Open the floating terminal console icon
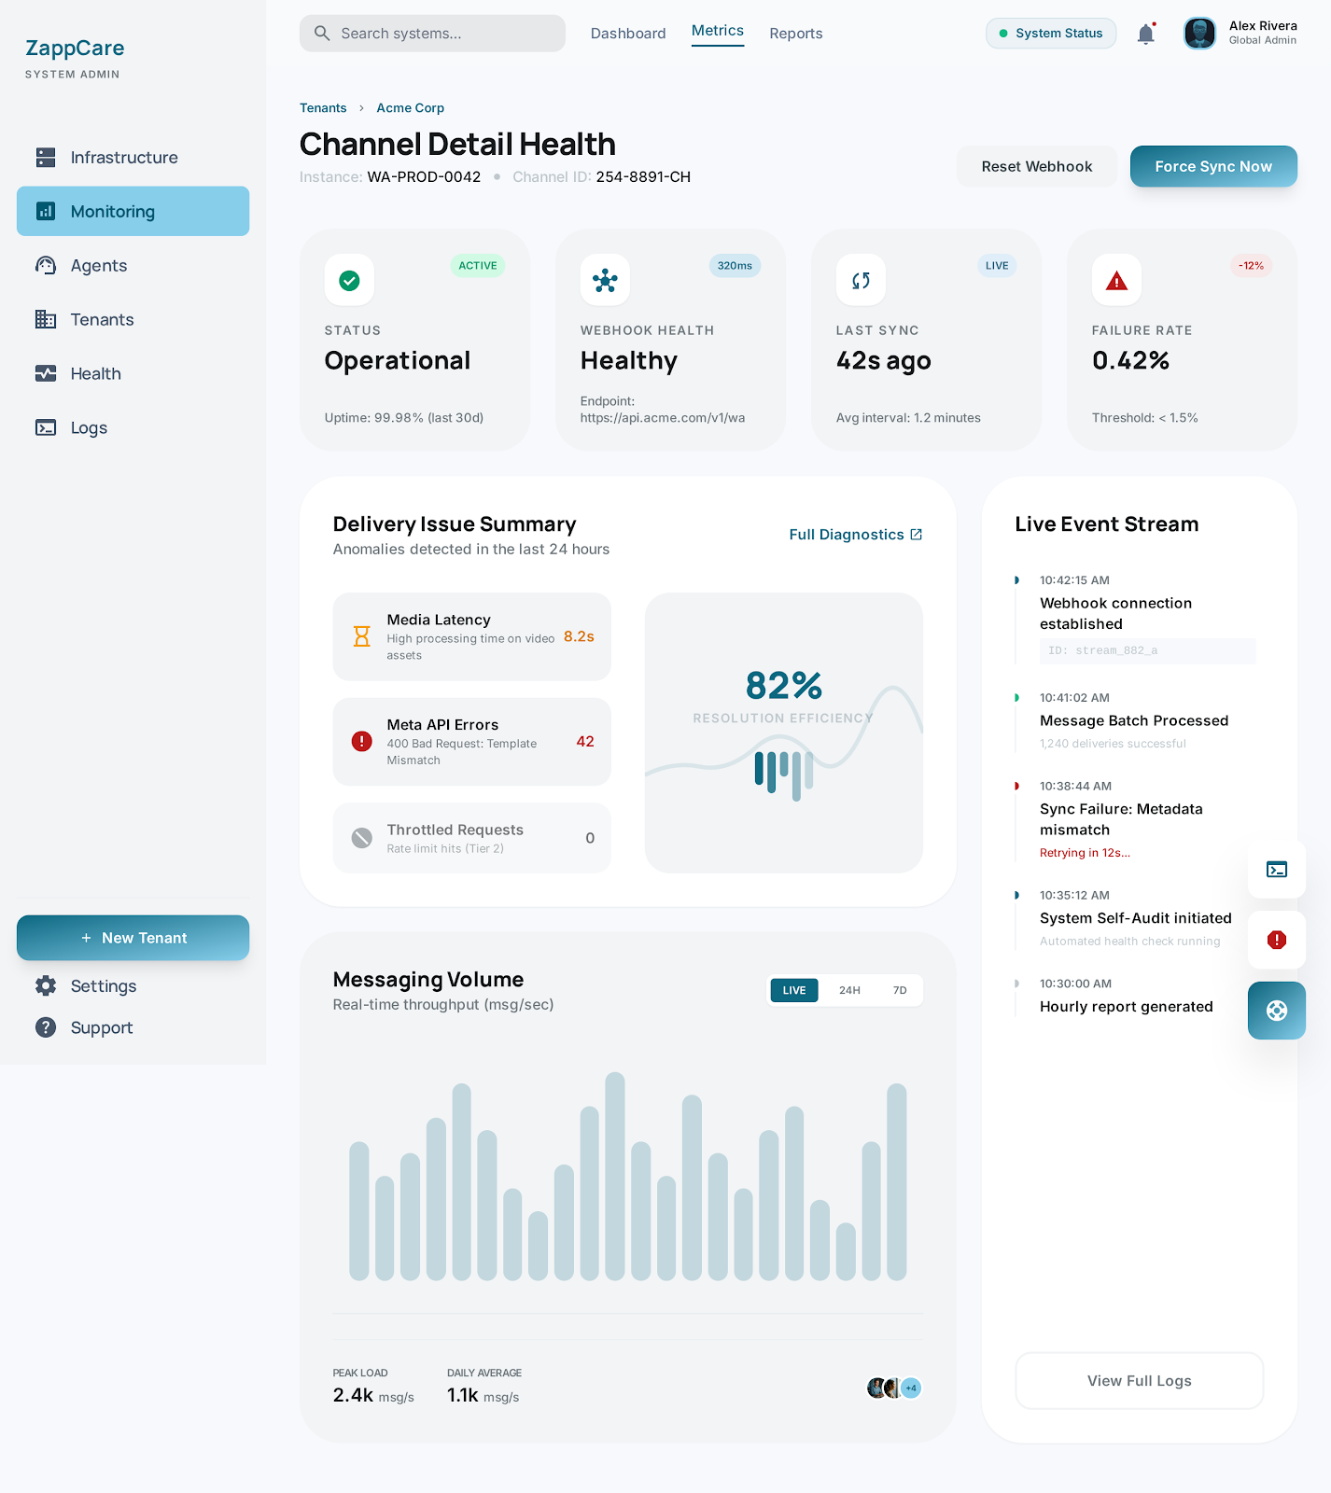 (x=1276, y=870)
